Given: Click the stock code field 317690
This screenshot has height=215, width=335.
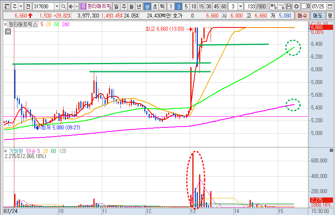Looking at the screenshot, I should (43, 7).
